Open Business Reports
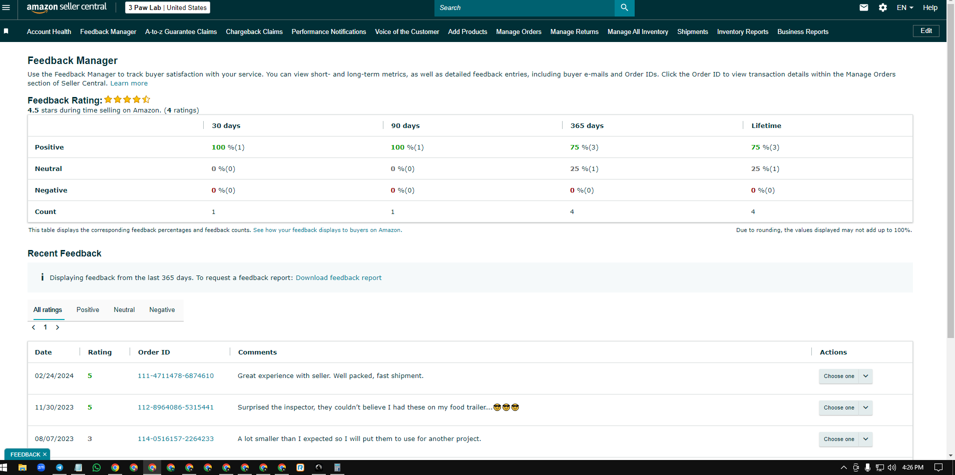The width and height of the screenshot is (955, 475). (x=803, y=31)
